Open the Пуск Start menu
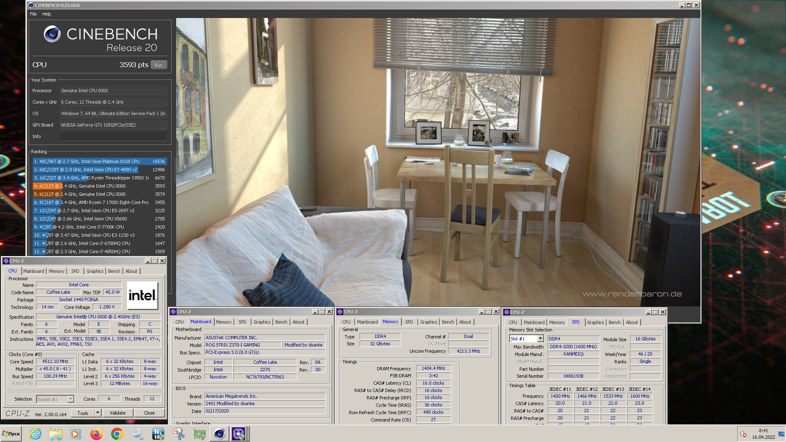The height and width of the screenshot is (442, 786). [x=11, y=434]
